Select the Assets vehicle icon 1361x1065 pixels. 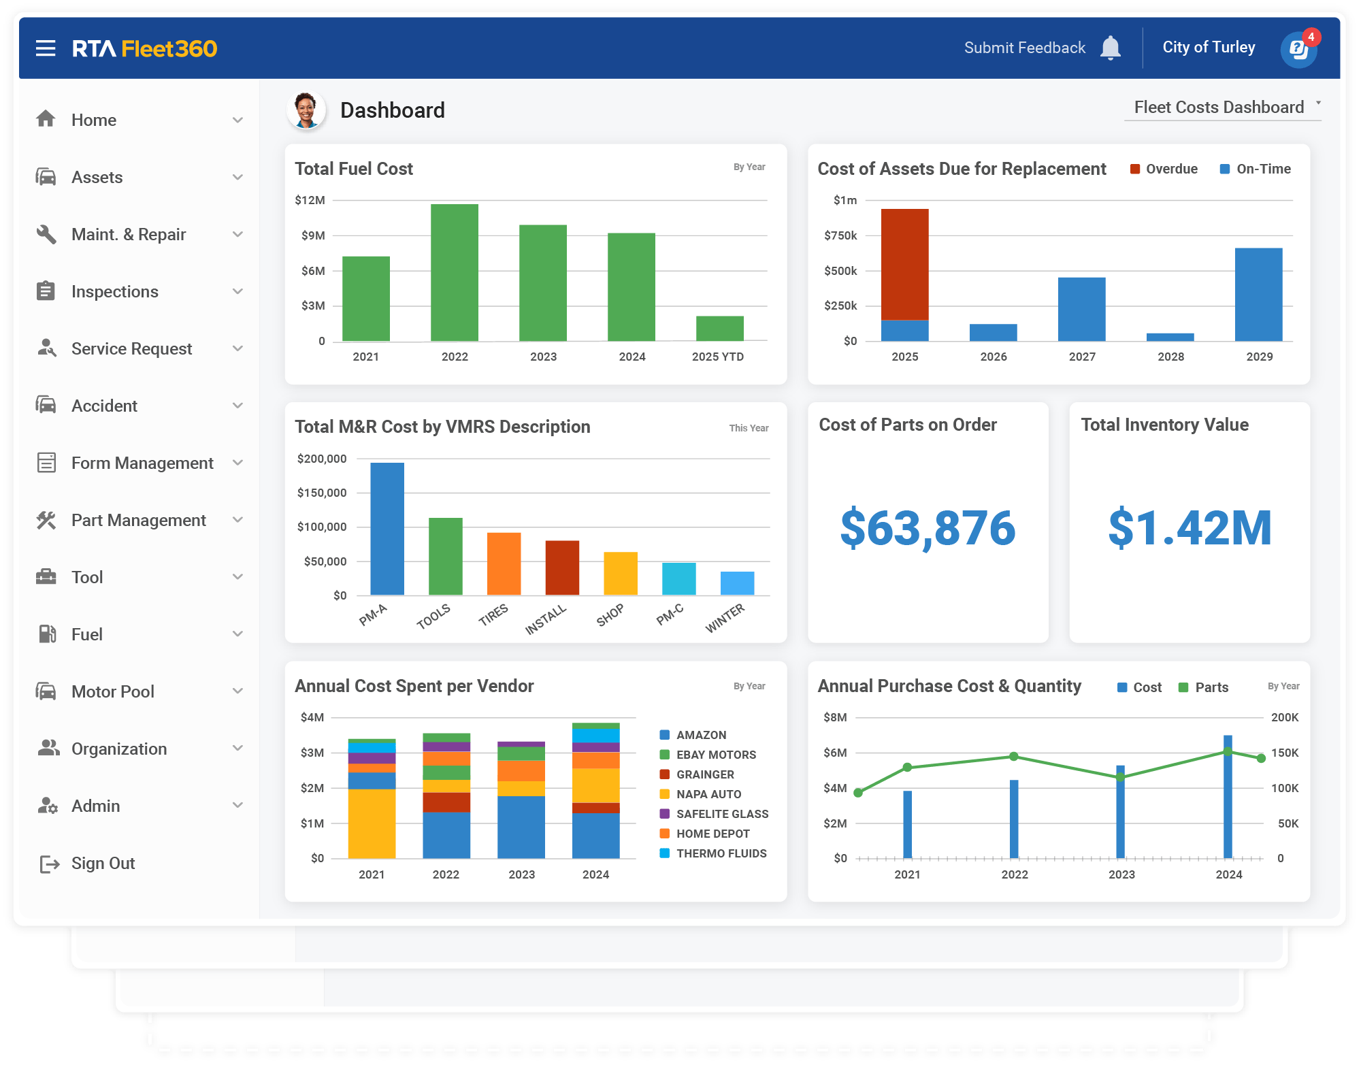coord(46,177)
